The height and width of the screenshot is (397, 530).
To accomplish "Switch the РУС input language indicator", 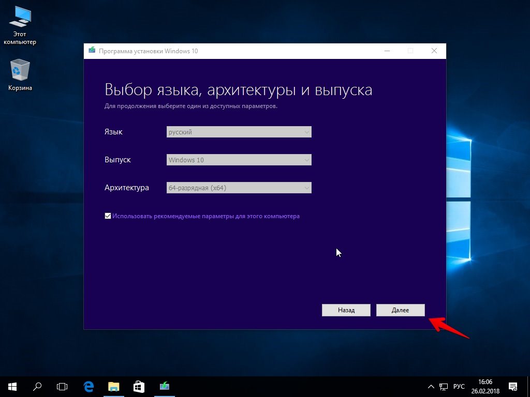I will pyautogui.click(x=459, y=387).
